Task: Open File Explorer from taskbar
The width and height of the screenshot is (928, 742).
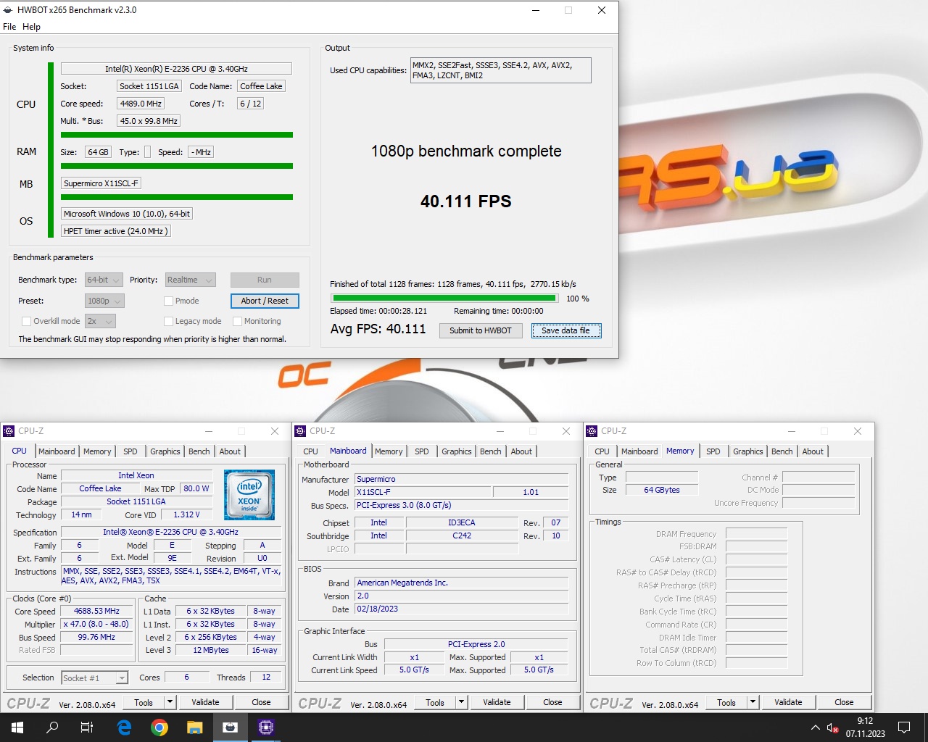Action: [194, 727]
